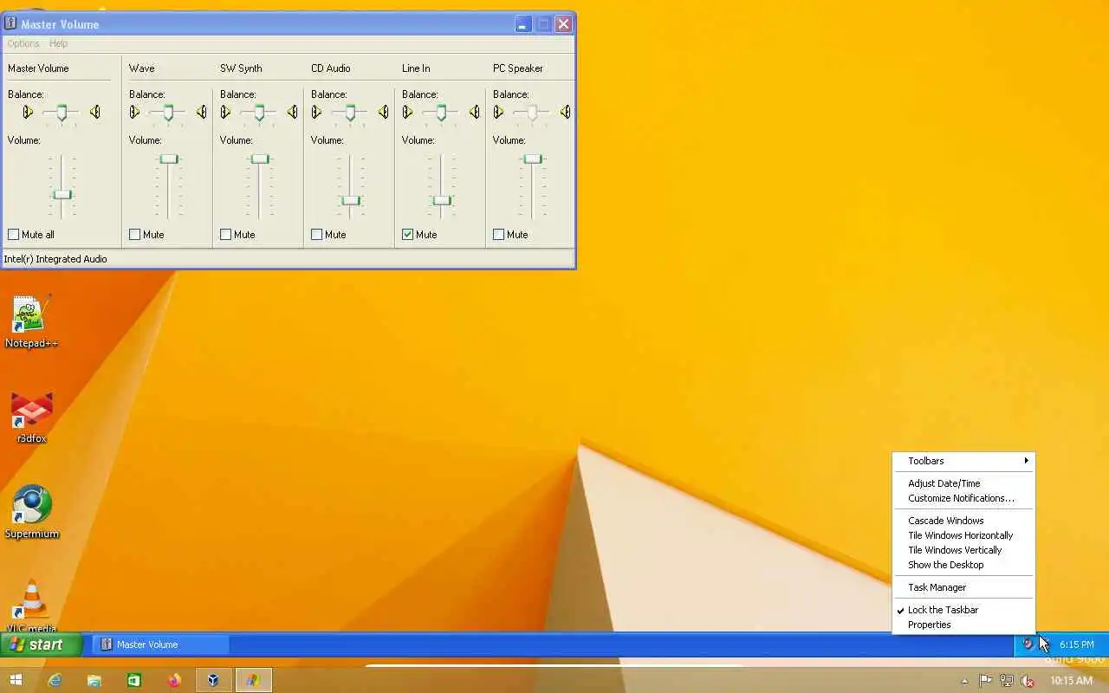The height and width of the screenshot is (693, 1109).
Task: Click the left speaker balance icon under PC Speaker
Action: click(498, 112)
